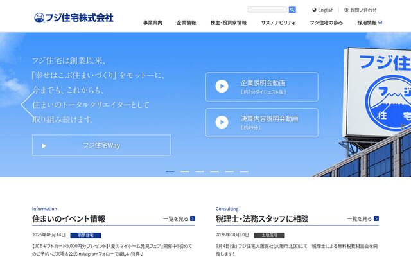
Task: Click the Consulting section label
Action: [227, 209]
